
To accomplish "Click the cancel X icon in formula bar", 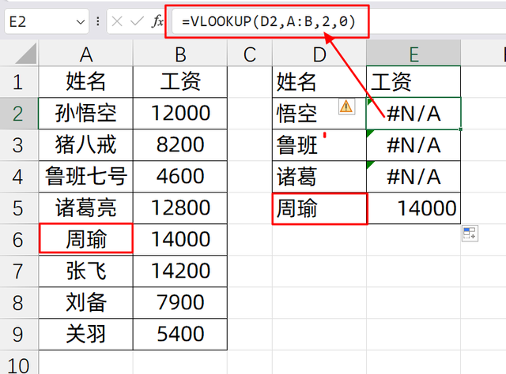I will (117, 21).
